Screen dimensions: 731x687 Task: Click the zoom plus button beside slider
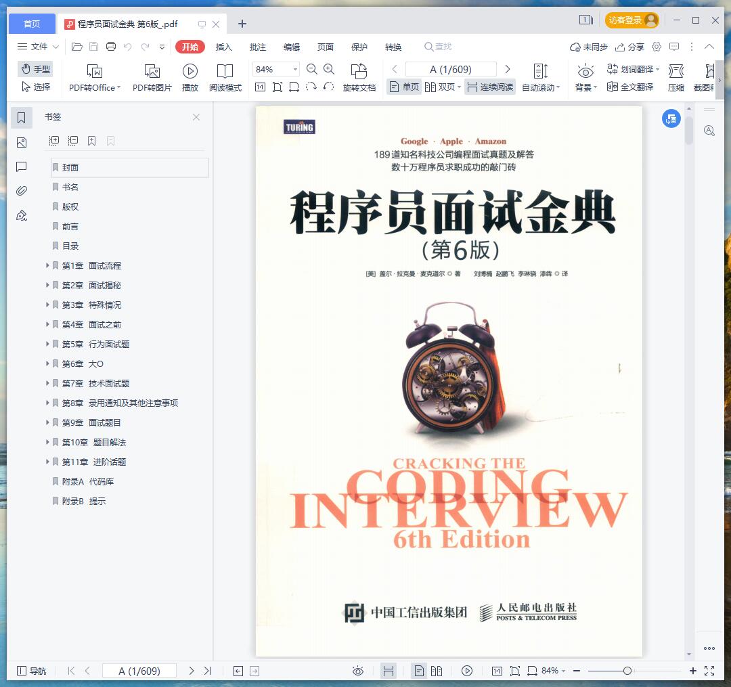coord(693,671)
